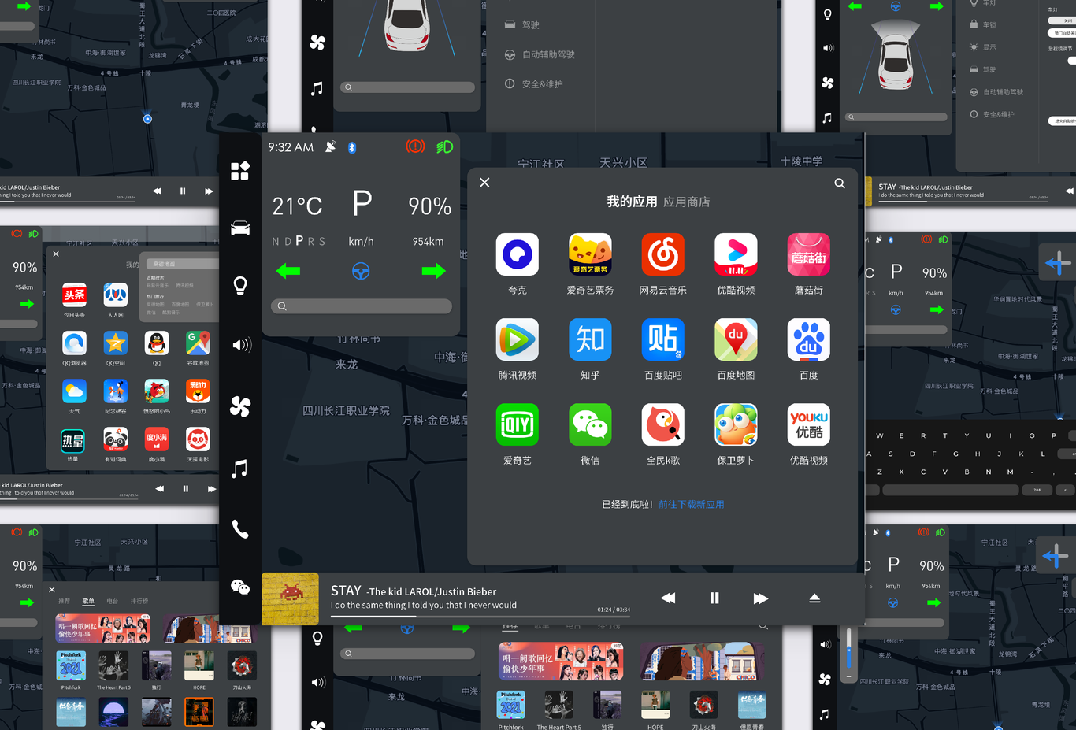The height and width of the screenshot is (730, 1076).
Task: Follow the 前往下载新应用 link
Action: pos(692,504)
